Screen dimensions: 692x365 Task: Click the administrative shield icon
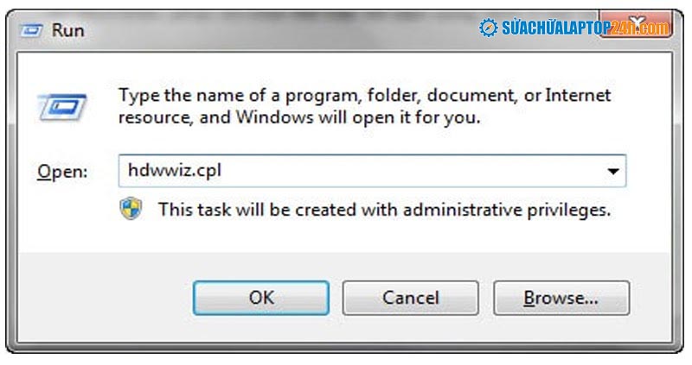(131, 209)
